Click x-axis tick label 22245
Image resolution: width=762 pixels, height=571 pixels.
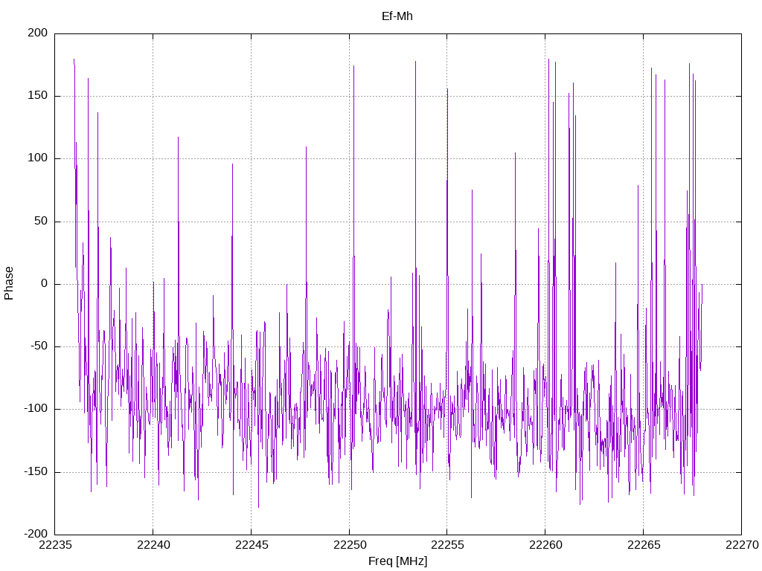[252, 545]
